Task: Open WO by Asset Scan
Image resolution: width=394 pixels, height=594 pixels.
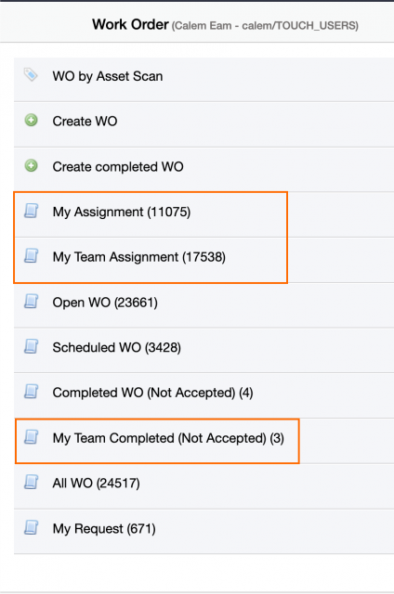Action: pos(204,79)
